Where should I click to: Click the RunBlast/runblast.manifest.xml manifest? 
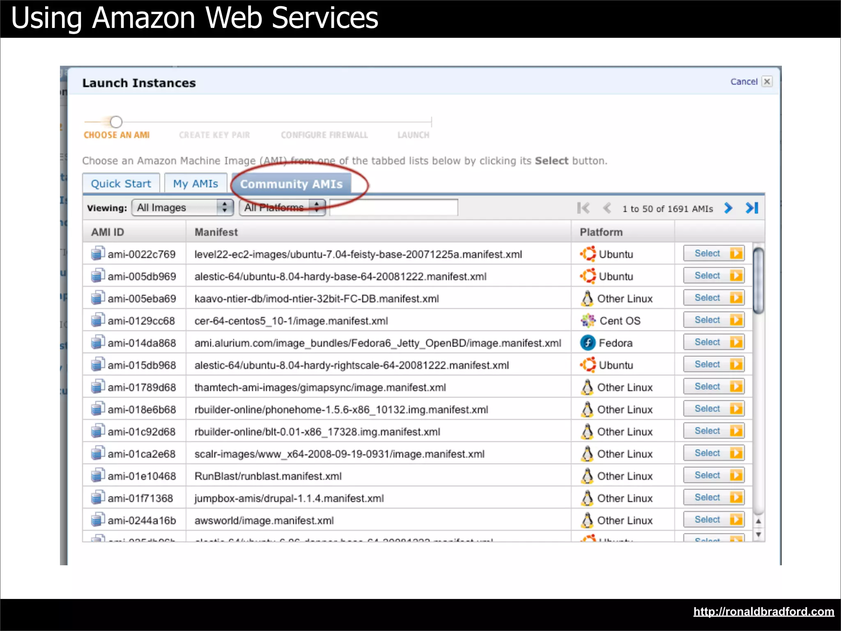(268, 476)
